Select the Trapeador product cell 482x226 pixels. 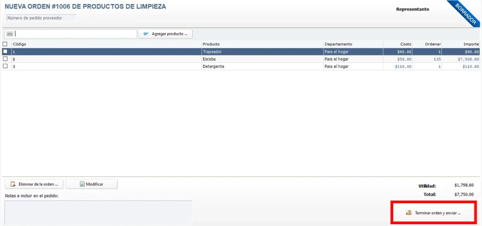(262, 52)
